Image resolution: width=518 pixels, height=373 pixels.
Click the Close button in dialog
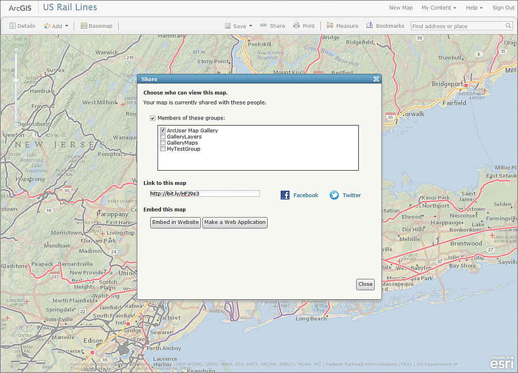tap(365, 284)
